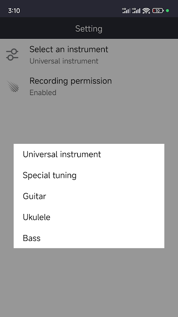Tap the 3:10 clock in status bar
Viewport: 178px width, 317px height.
point(14,11)
